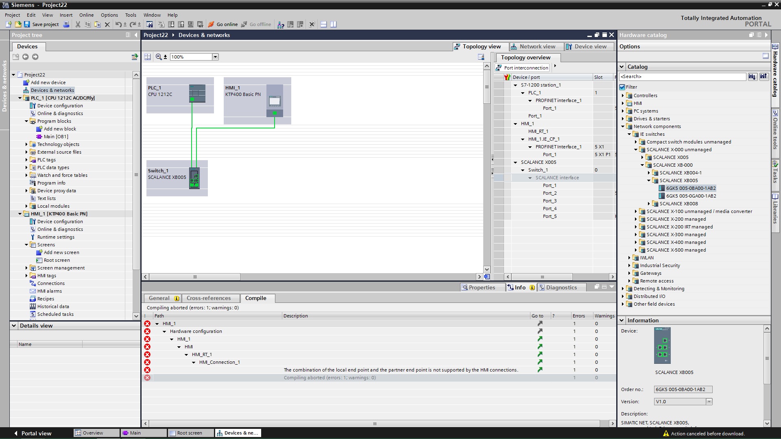Click the zoom selection magnifier icon

click(159, 57)
